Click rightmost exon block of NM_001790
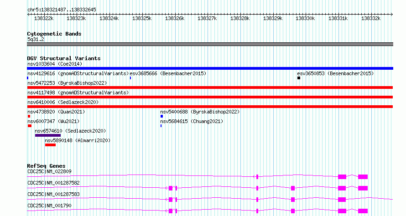The width and height of the screenshot is (406, 216). tap(363, 211)
